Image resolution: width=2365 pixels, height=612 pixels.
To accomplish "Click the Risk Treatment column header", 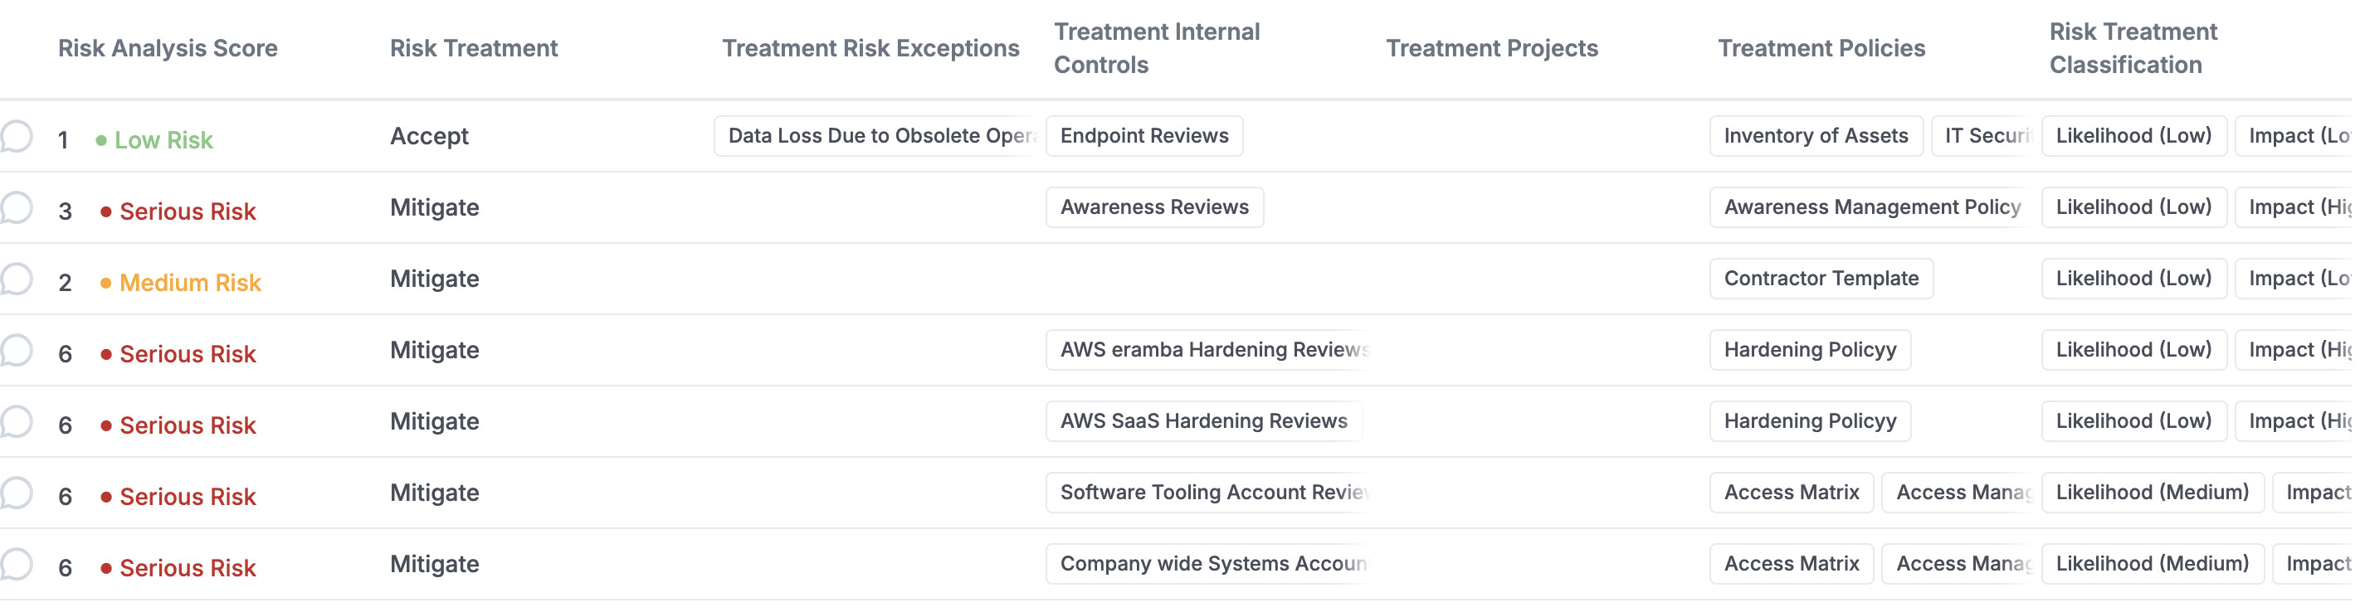I will click(x=474, y=48).
